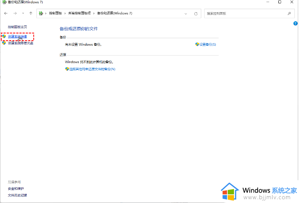Open 文件历史记录 link
The height and width of the screenshot is (203, 299).
[x=17, y=196]
